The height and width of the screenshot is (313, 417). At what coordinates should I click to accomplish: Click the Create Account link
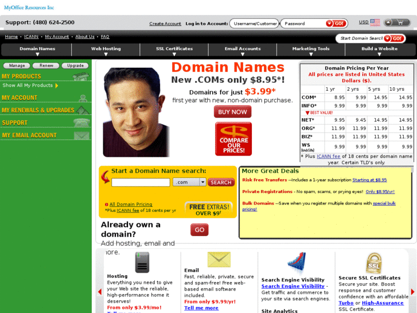point(165,24)
